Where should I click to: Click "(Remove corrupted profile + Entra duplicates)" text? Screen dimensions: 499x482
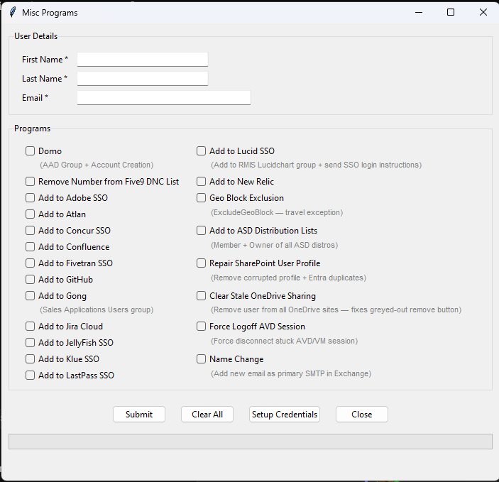(x=288, y=278)
